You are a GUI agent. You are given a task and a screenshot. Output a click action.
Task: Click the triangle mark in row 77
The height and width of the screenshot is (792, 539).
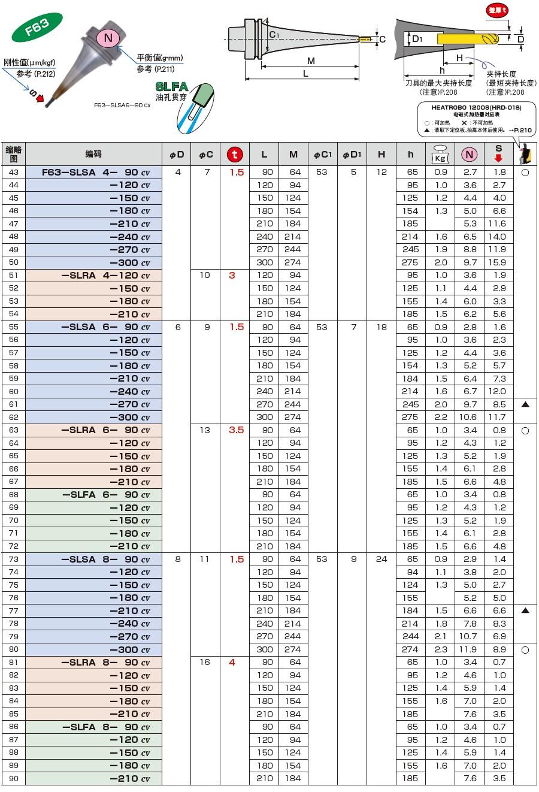(x=525, y=610)
